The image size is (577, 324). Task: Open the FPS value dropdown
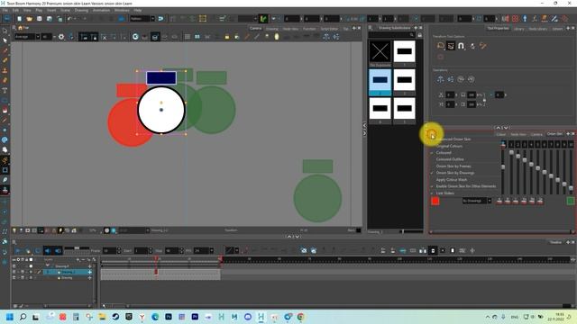[211, 251]
